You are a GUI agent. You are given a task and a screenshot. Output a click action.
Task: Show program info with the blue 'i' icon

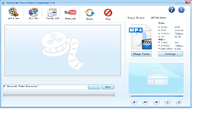181,10
